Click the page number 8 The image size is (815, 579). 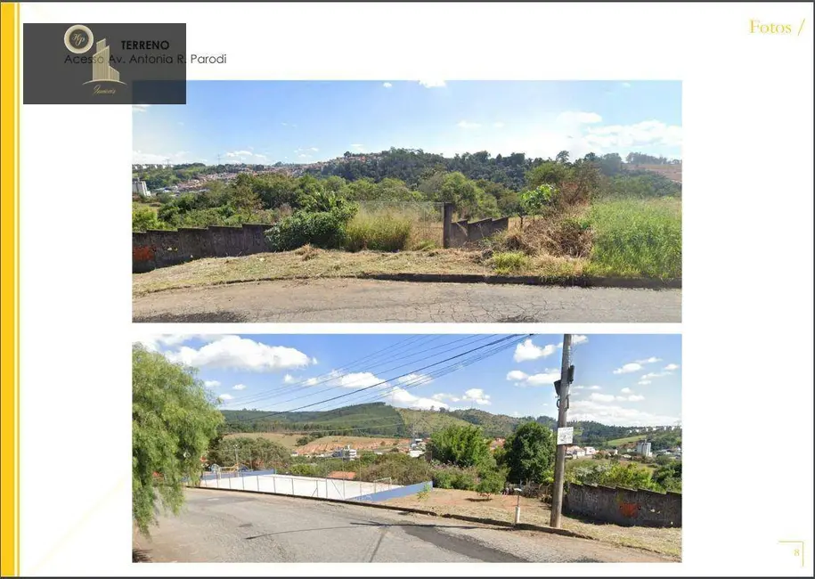point(796,552)
